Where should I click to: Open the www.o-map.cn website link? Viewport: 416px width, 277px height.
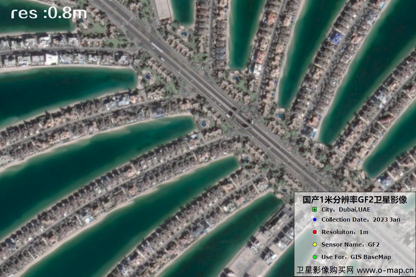tap(385, 270)
